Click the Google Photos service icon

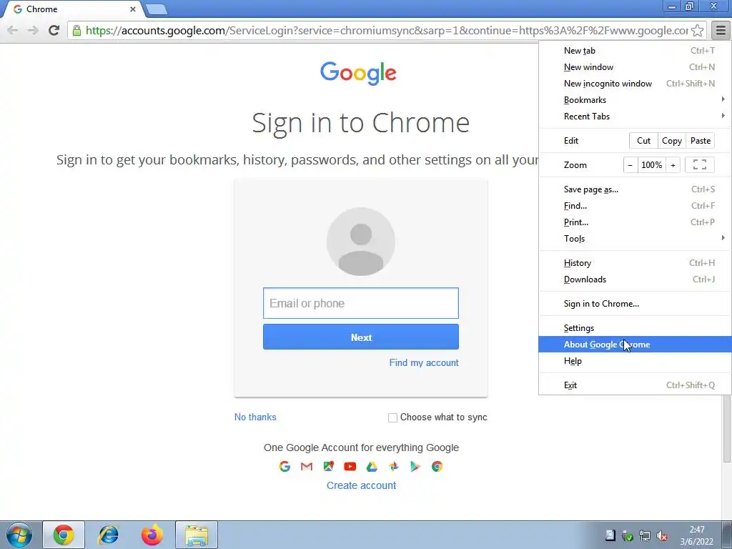point(394,466)
